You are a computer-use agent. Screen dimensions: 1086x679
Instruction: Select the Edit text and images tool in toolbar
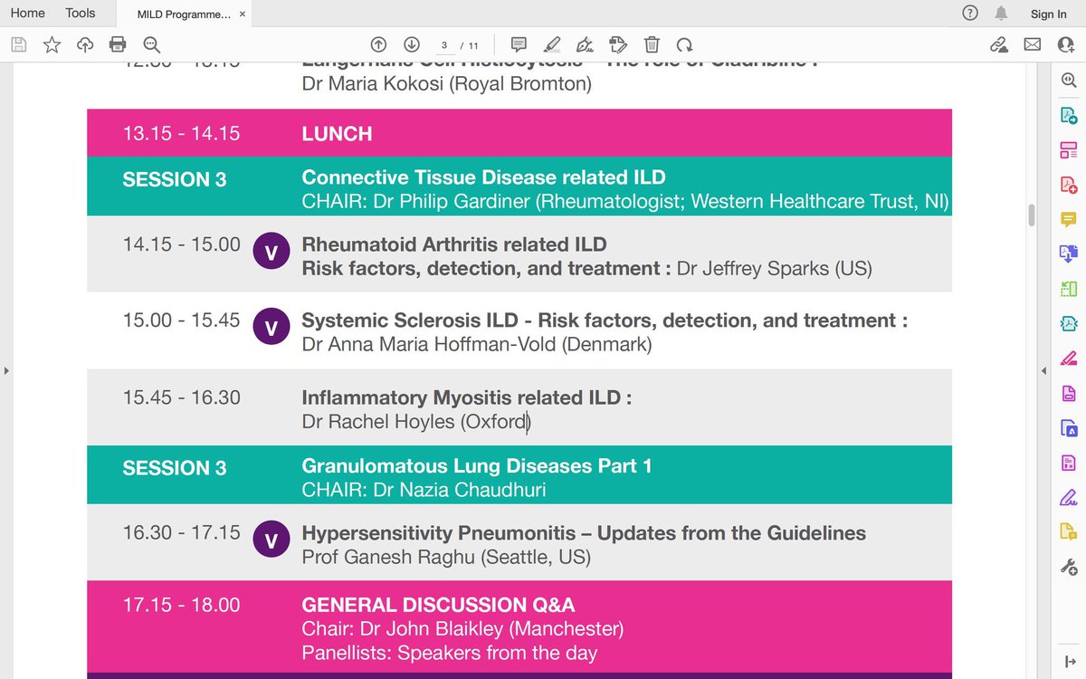[x=618, y=44]
